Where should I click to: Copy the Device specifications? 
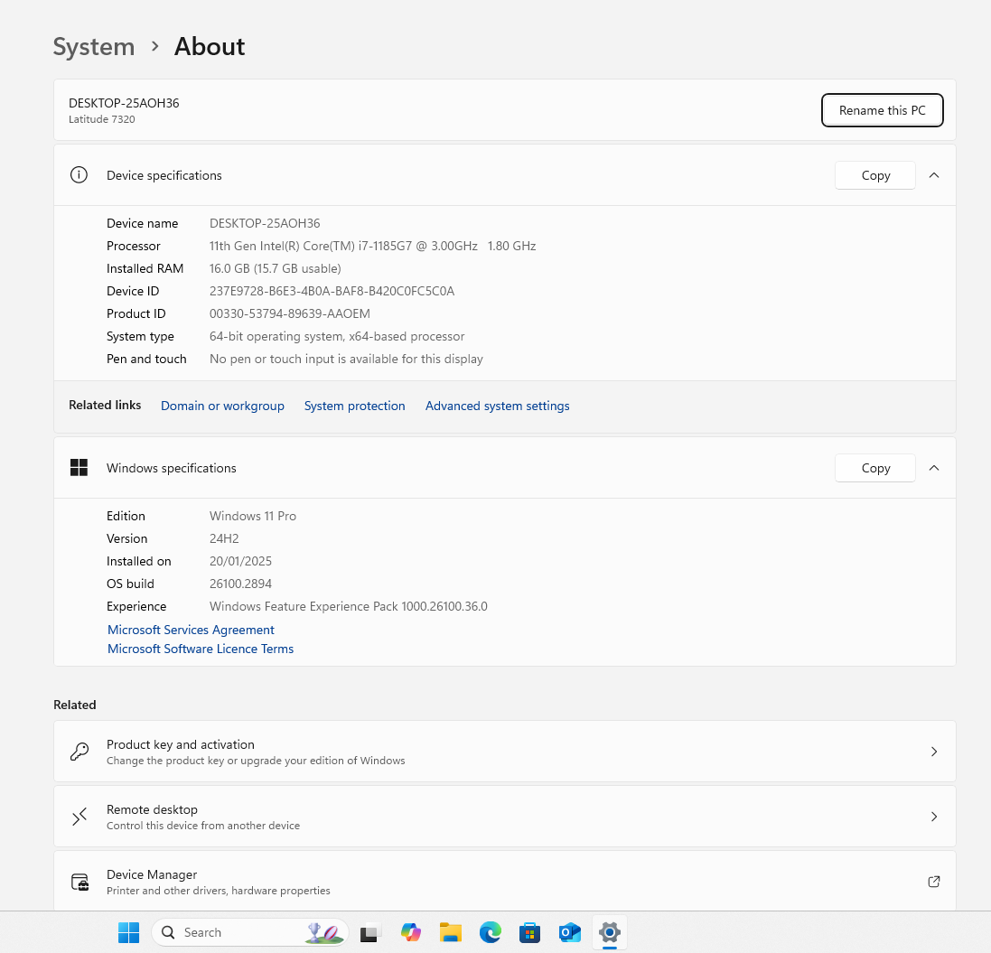(875, 175)
